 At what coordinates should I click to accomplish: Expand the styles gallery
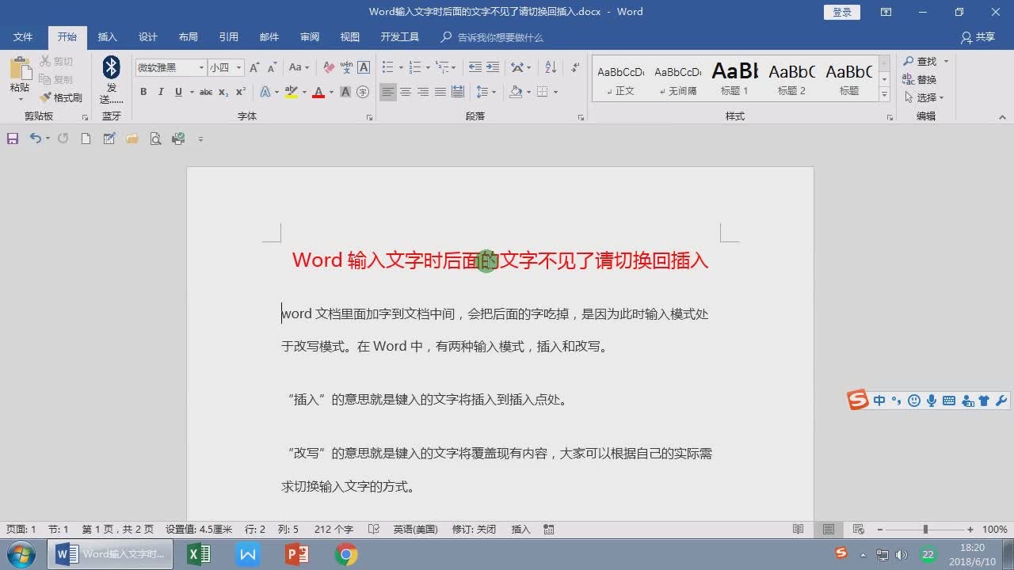885,96
